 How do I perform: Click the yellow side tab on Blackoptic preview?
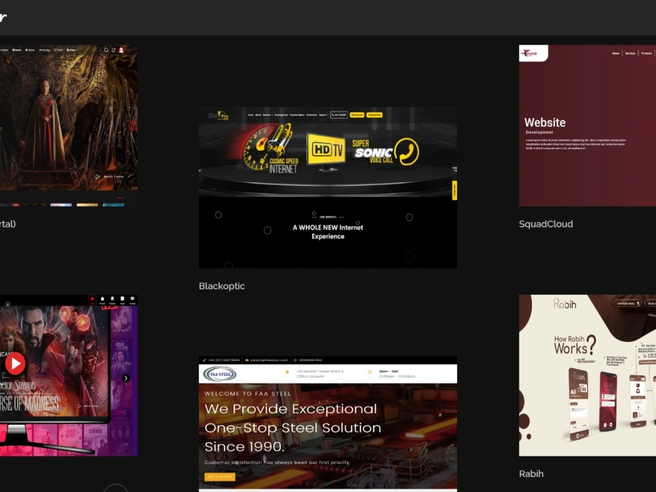[455, 190]
